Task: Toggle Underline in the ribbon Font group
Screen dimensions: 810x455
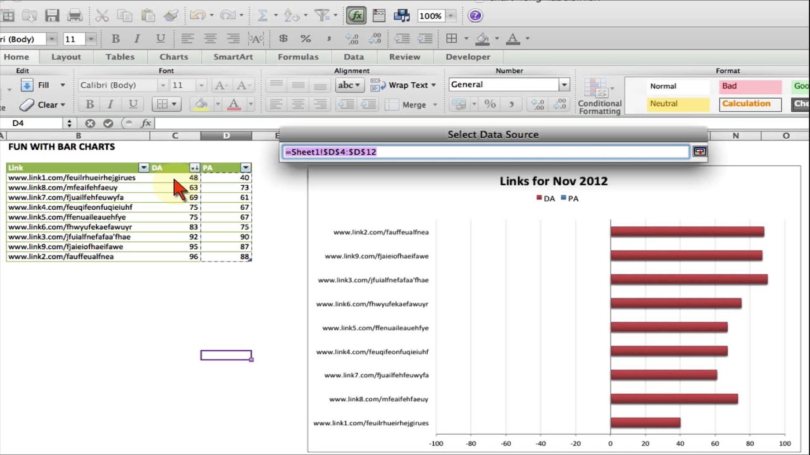Action: coord(132,104)
